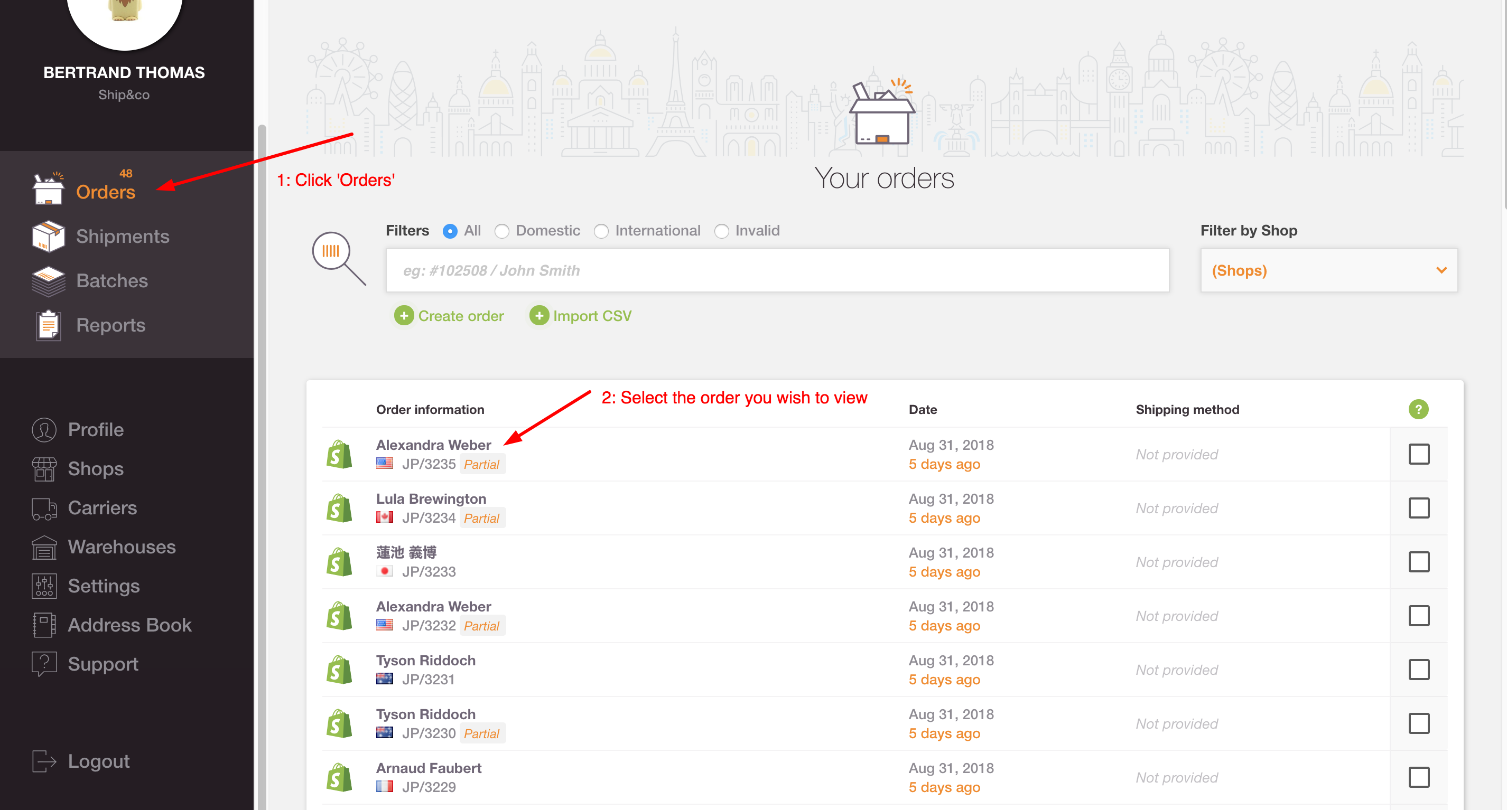Click Logout in the sidebar

tap(98, 761)
